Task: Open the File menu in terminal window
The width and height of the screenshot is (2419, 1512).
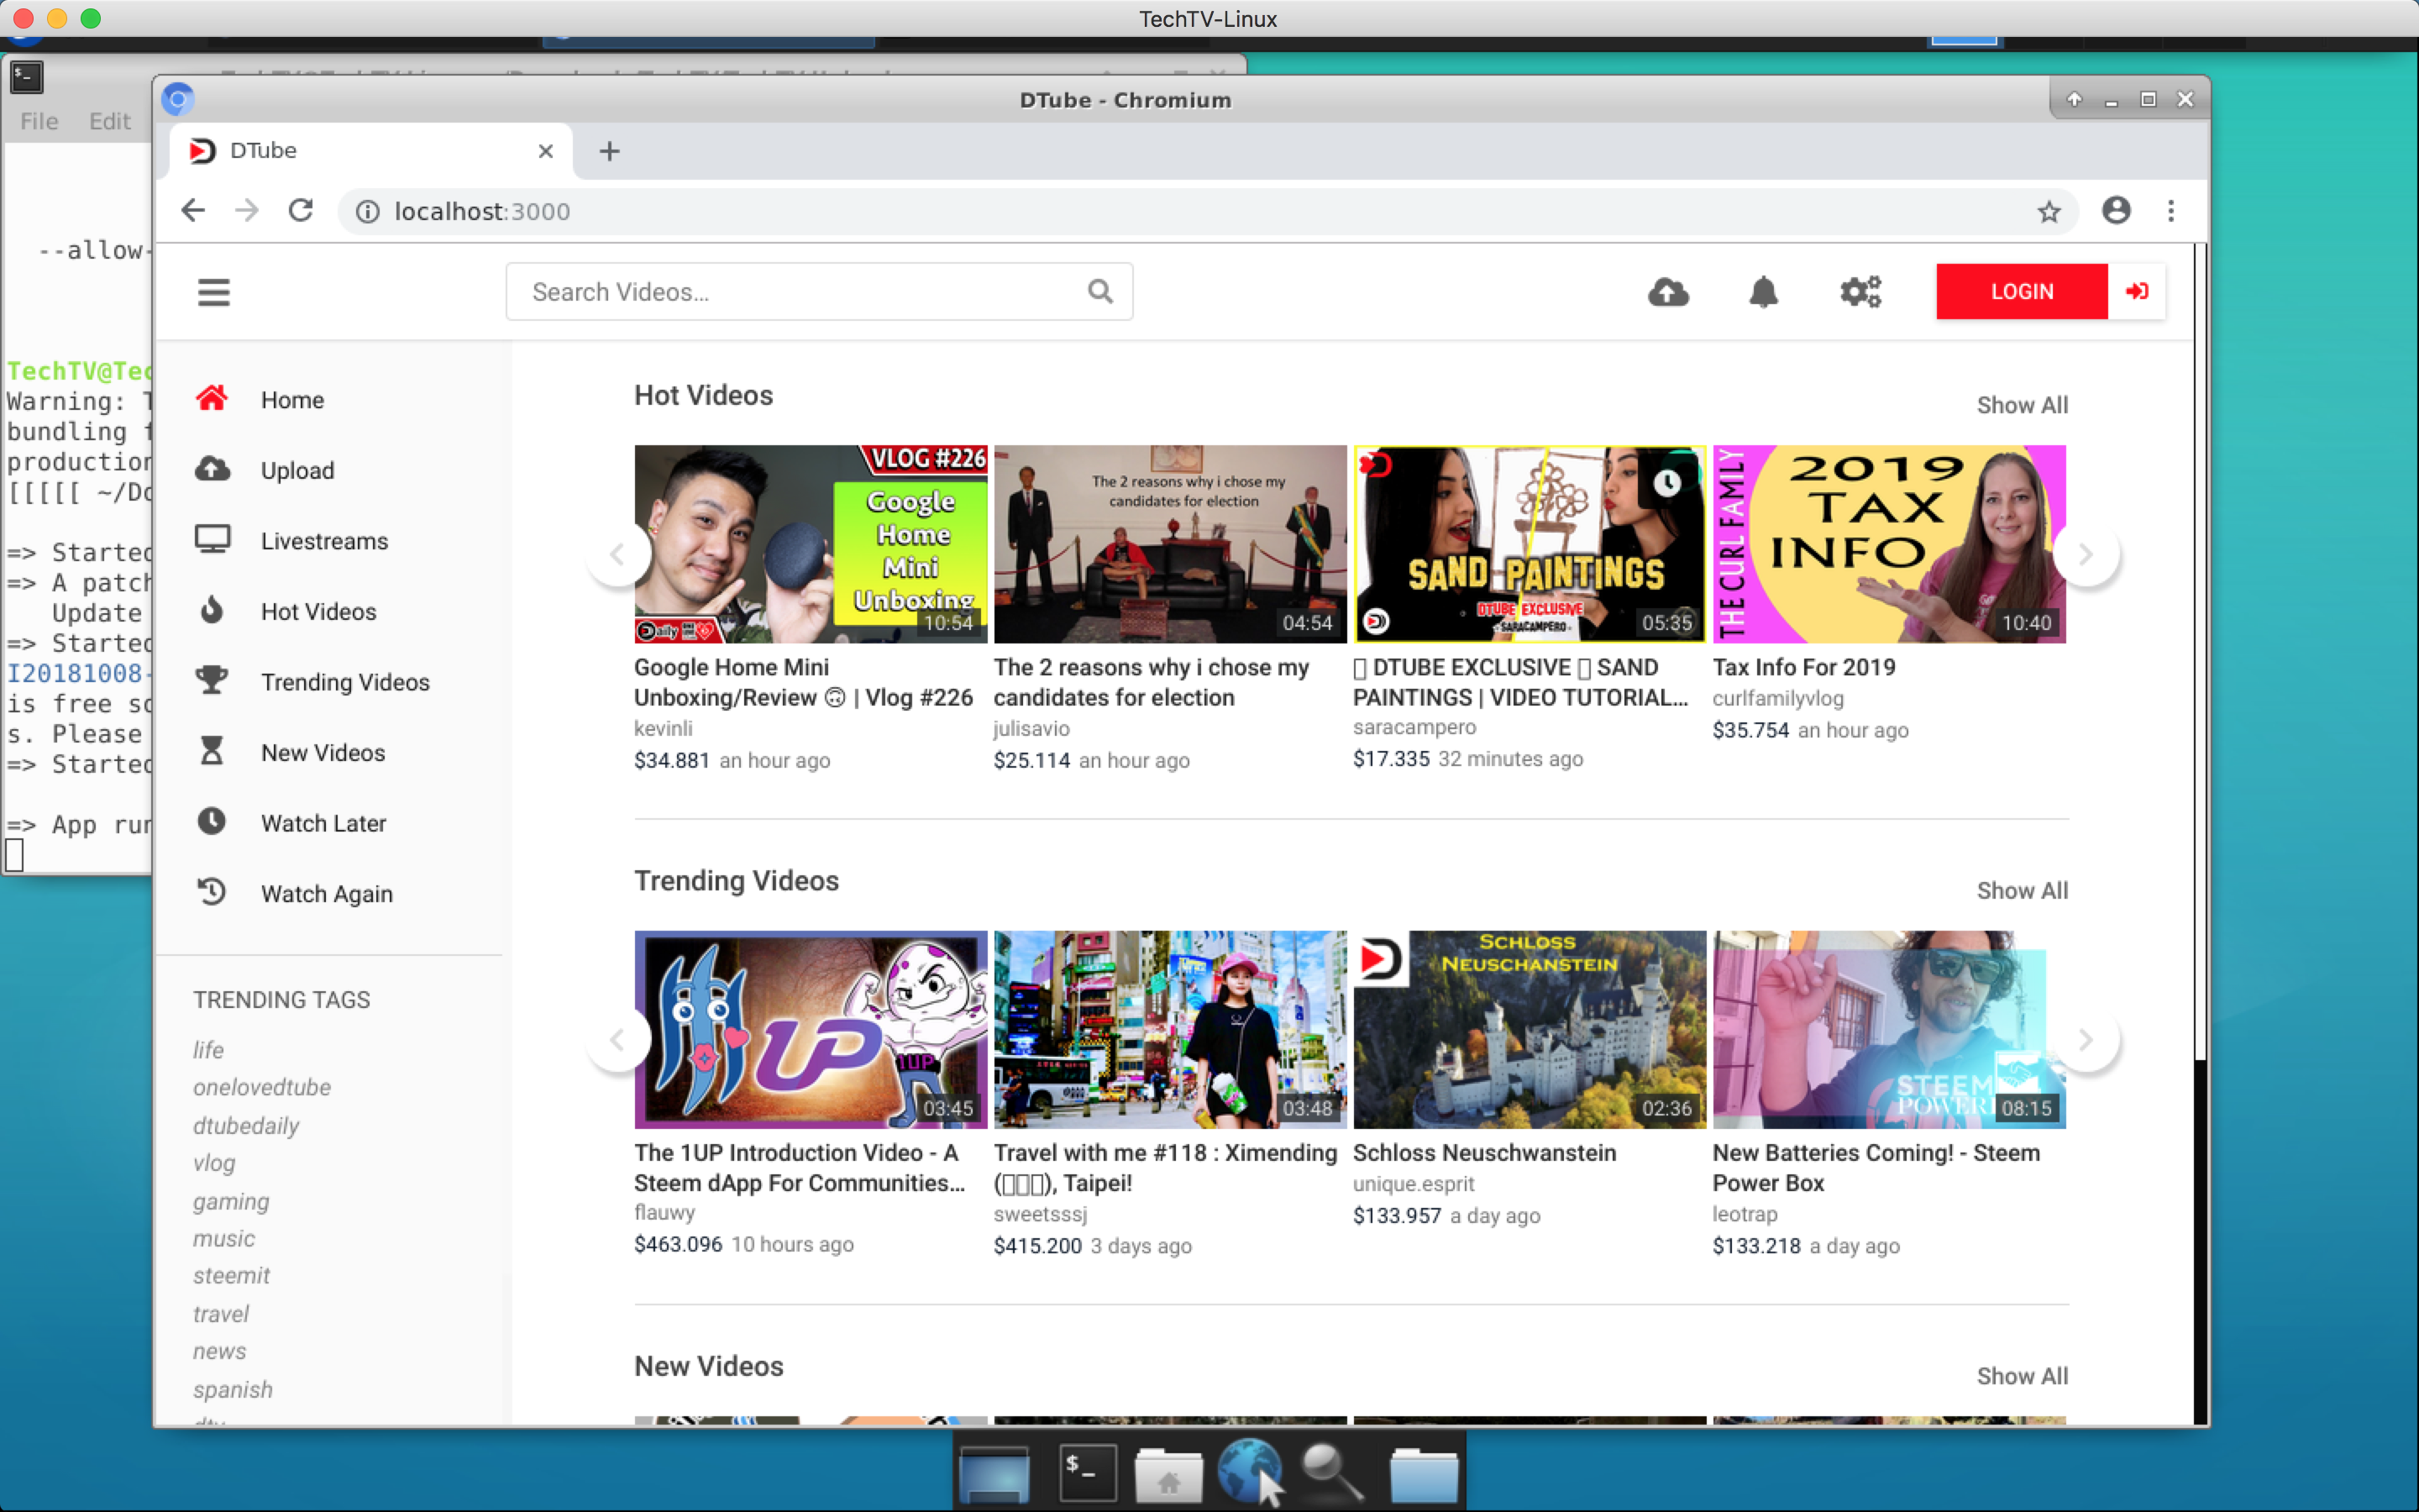Action: point(39,121)
